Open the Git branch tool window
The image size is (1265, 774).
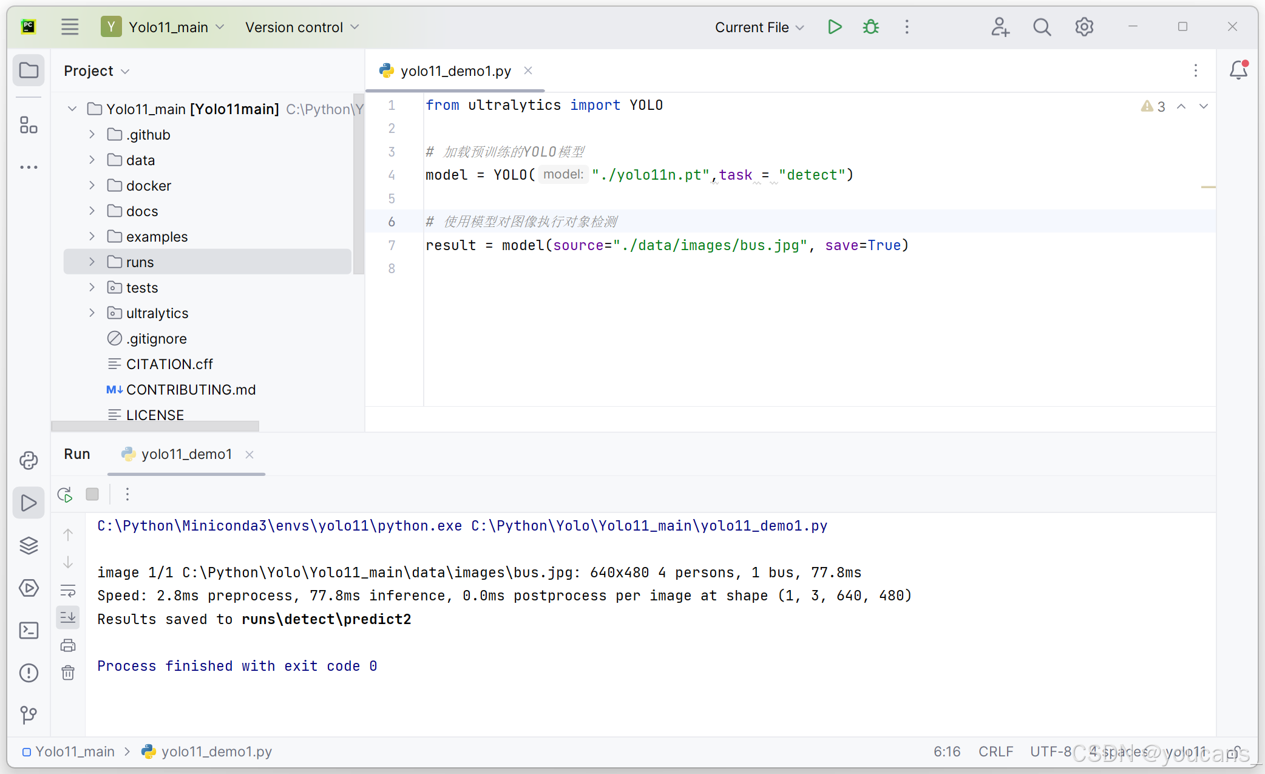click(29, 715)
